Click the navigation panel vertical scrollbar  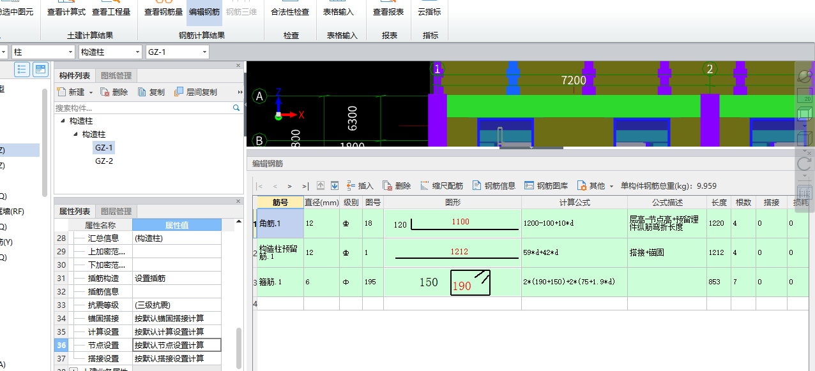(x=45, y=143)
